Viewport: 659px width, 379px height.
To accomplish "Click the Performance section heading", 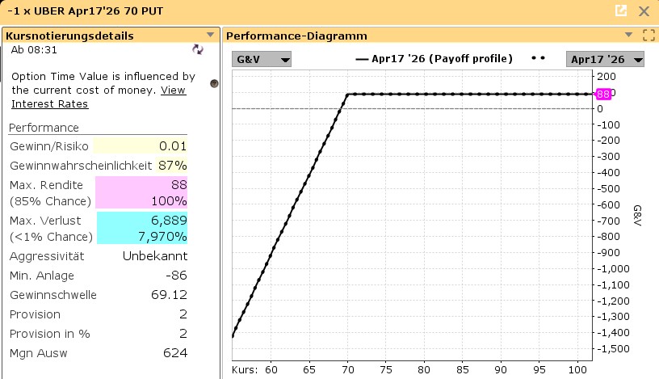I will tap(44, 128).
